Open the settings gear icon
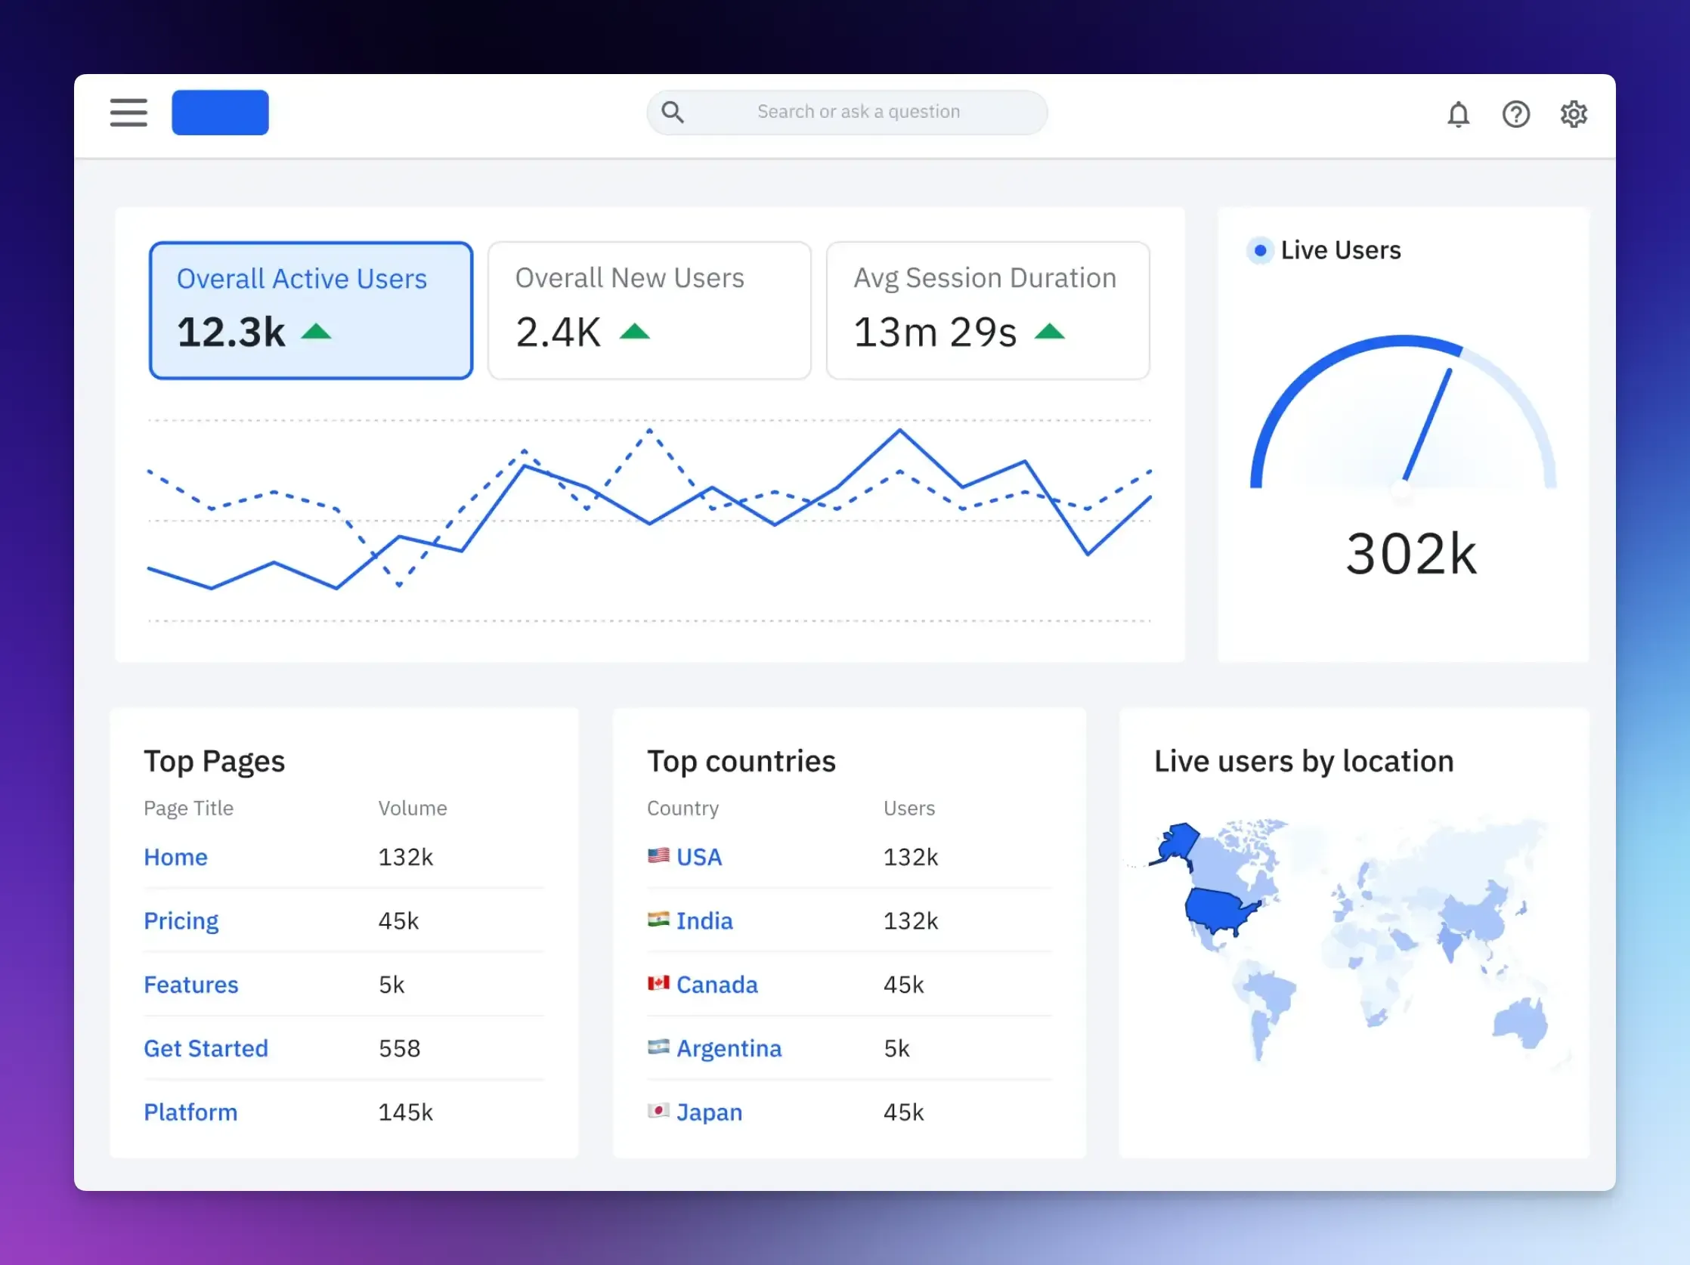 [1573, 115]
